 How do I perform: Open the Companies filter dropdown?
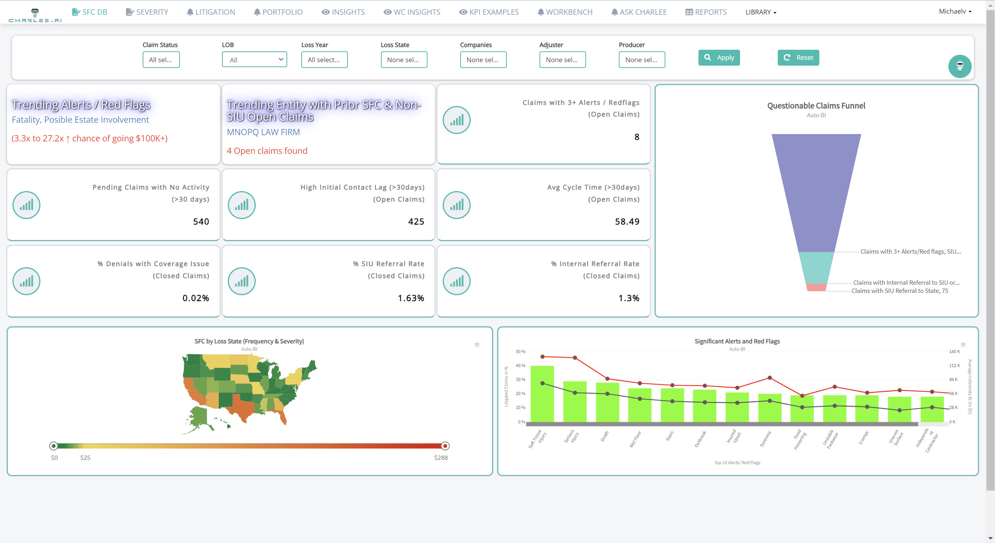click(x=484, y=60)
